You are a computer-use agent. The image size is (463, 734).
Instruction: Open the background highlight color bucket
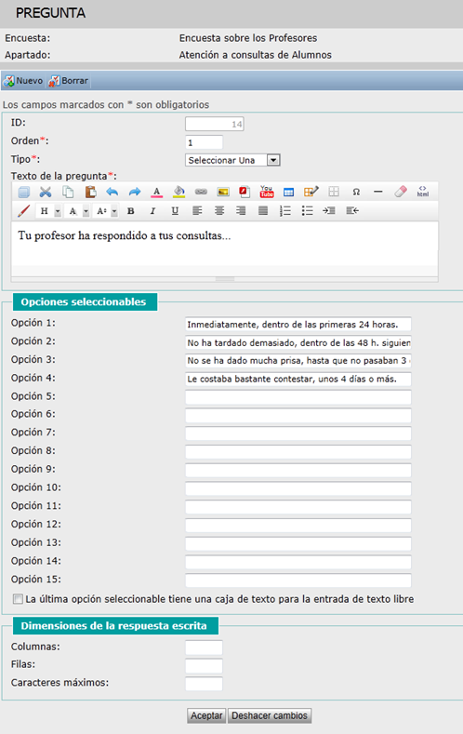pyautogui.click(x=179, y=192)
